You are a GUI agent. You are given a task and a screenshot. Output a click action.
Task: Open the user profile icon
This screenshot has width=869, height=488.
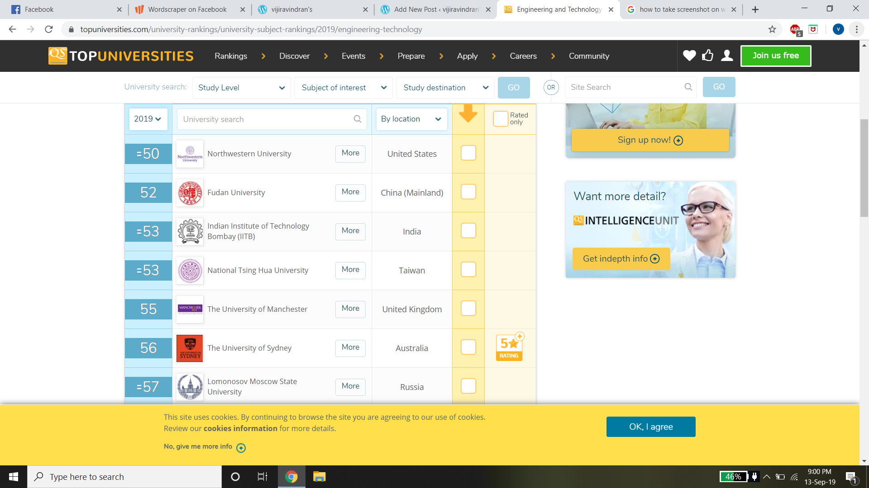727,56
